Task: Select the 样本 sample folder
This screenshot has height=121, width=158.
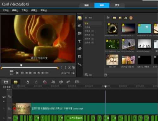Action: pos(86,23)
